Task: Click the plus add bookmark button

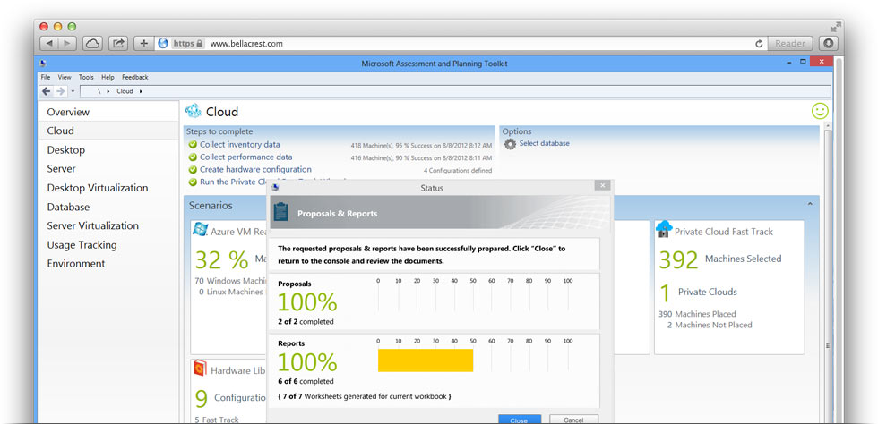Action: (x=144, y=43)
